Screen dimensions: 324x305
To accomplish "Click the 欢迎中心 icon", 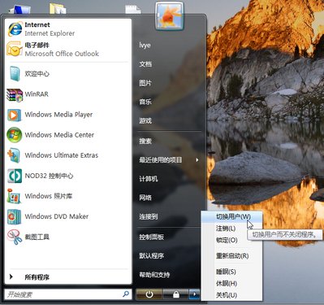I will click(15, 74).
